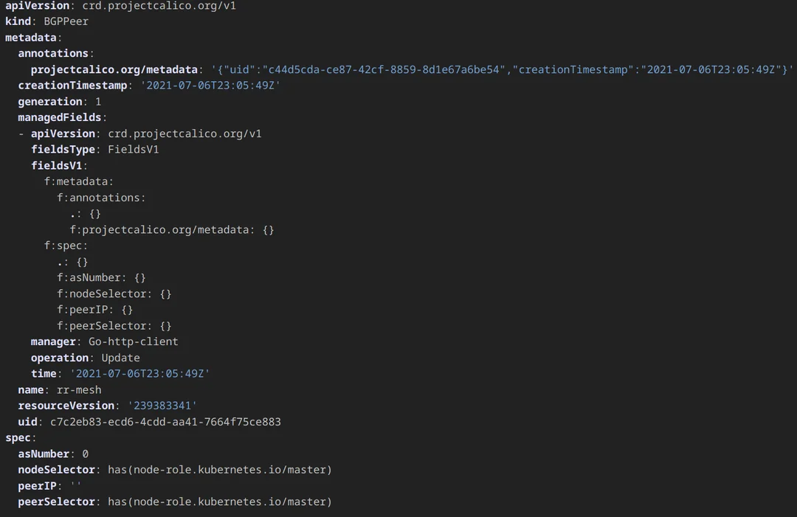
Task: Click the 'peerSelector' key under spec
Action: click(x=56, y=502)
